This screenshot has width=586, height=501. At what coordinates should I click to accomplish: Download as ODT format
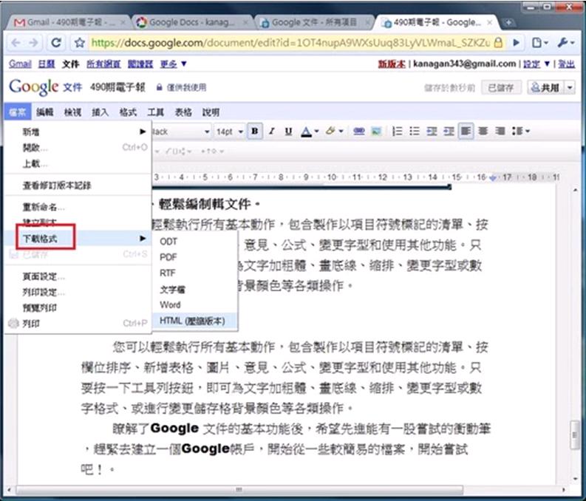pos(194,242)
